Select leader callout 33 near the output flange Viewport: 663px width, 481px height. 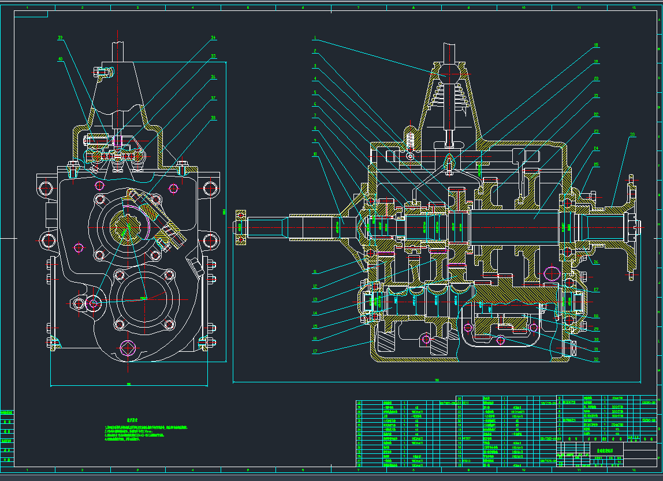pos(632,135)
